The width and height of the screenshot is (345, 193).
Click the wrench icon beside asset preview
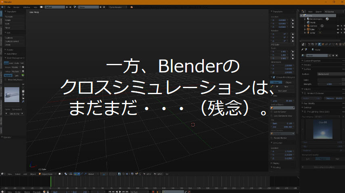point(23,102)
